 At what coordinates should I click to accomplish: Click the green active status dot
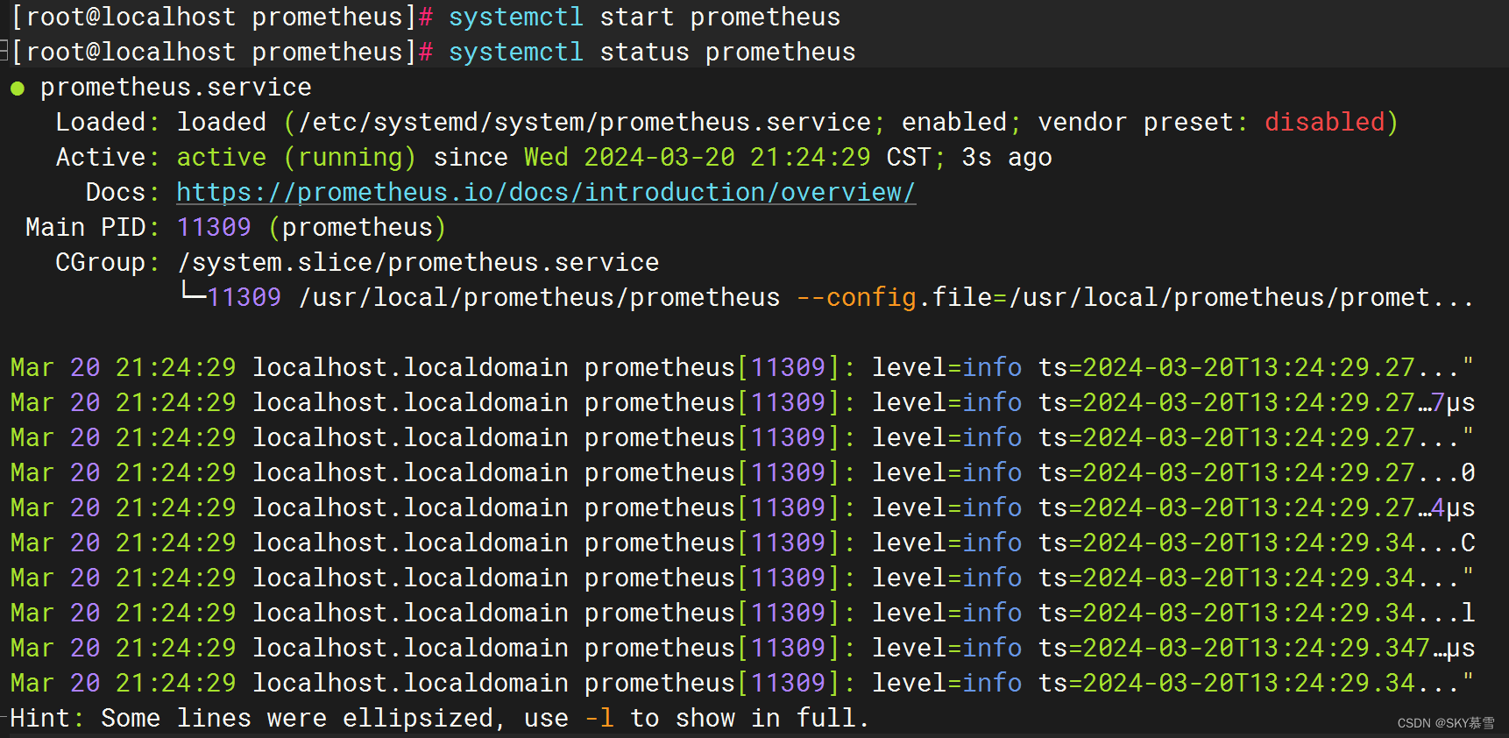[18, 89]
